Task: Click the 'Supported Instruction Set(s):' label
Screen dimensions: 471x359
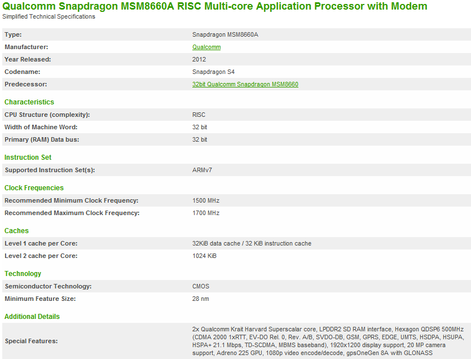Action: point(50,170)
